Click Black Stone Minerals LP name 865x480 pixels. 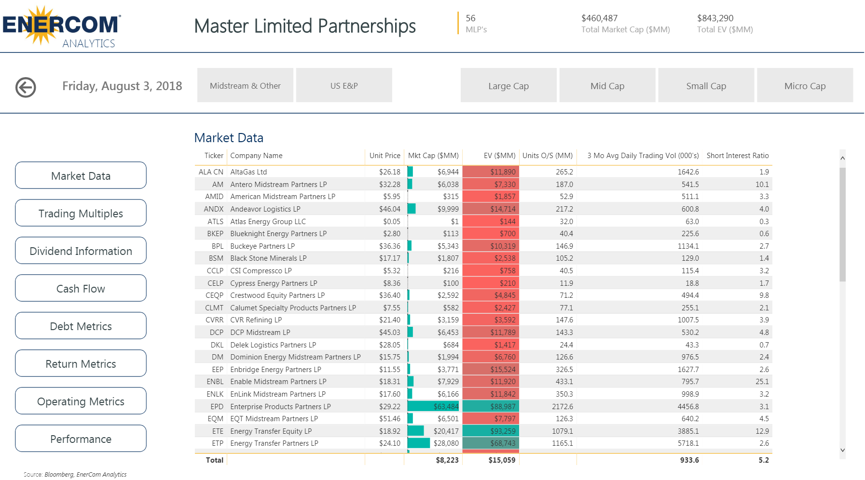tap(268, 258)
